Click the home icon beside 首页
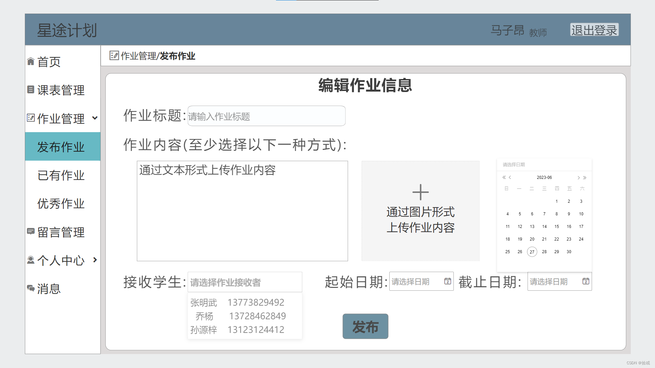The width and height of the screenshot is (655, 368). pos(31,62)
